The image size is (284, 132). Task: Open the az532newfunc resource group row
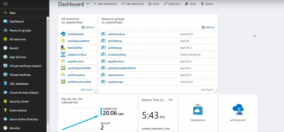[158, 34]
